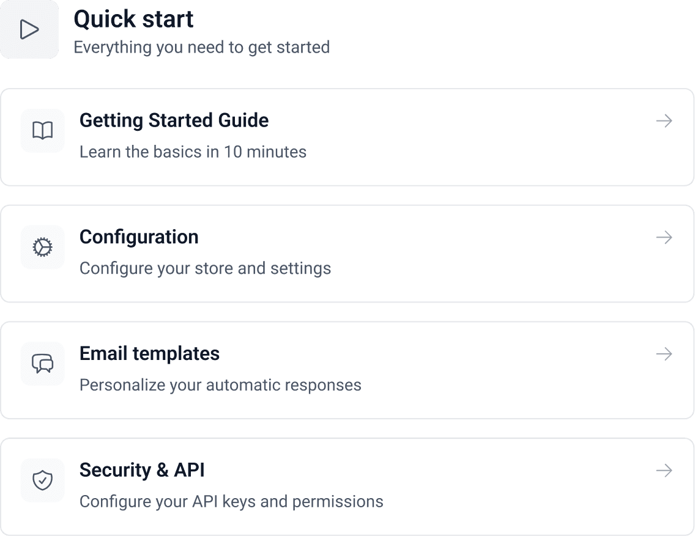
Task: Click the gear icon beside Configuration
Action: (x=42, y=247)
